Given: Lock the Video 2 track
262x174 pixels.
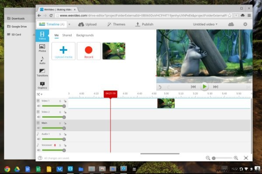Looking at the screenshot, I should [65, 112].
